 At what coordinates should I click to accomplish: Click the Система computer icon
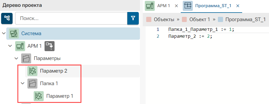[x=14, y=33]
